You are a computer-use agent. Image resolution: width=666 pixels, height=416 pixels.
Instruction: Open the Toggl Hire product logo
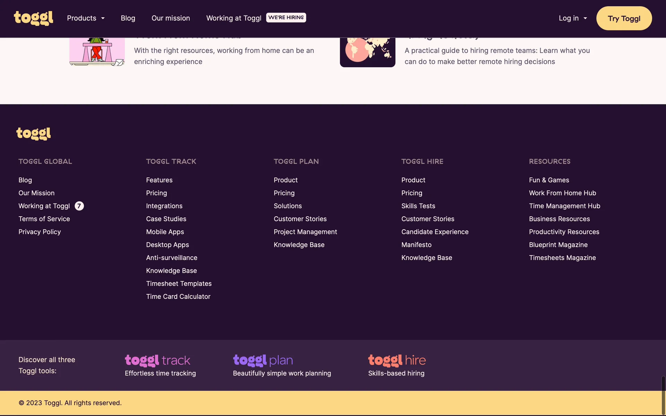397,361
